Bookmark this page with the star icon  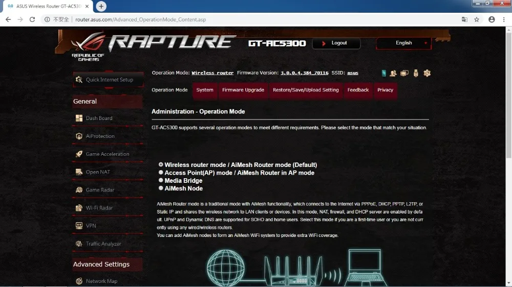(x=477, y=19)
